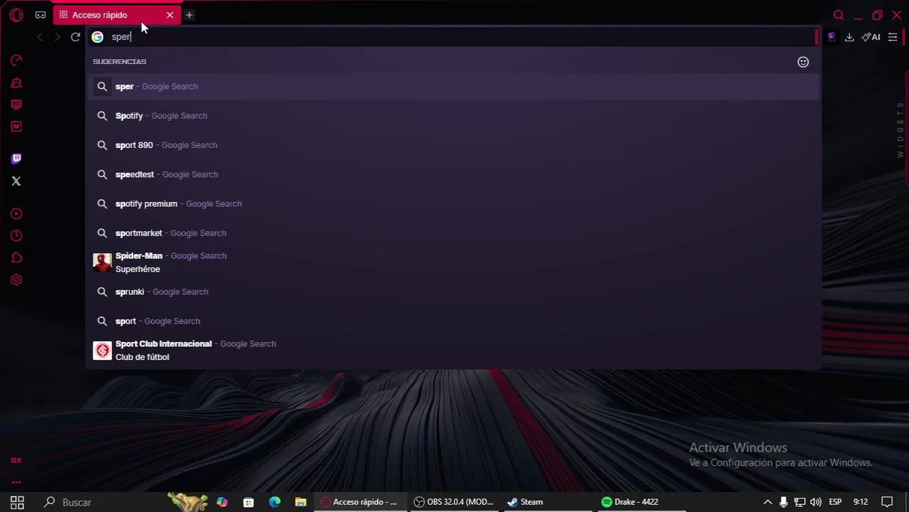Viewport: 909px width, 512px height.
Task: Open the Windows Start menu
Action: click(17, 502)
